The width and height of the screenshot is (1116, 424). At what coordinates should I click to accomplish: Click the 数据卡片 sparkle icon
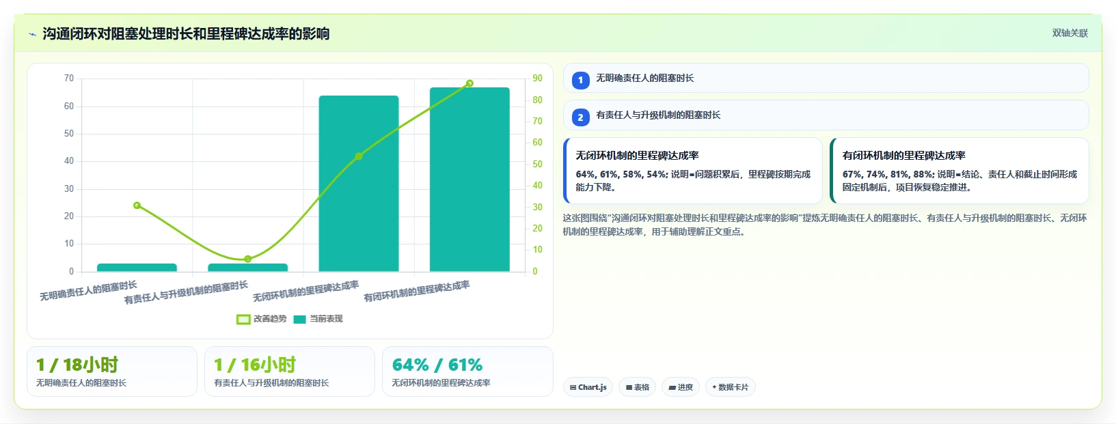coord(714,387)
